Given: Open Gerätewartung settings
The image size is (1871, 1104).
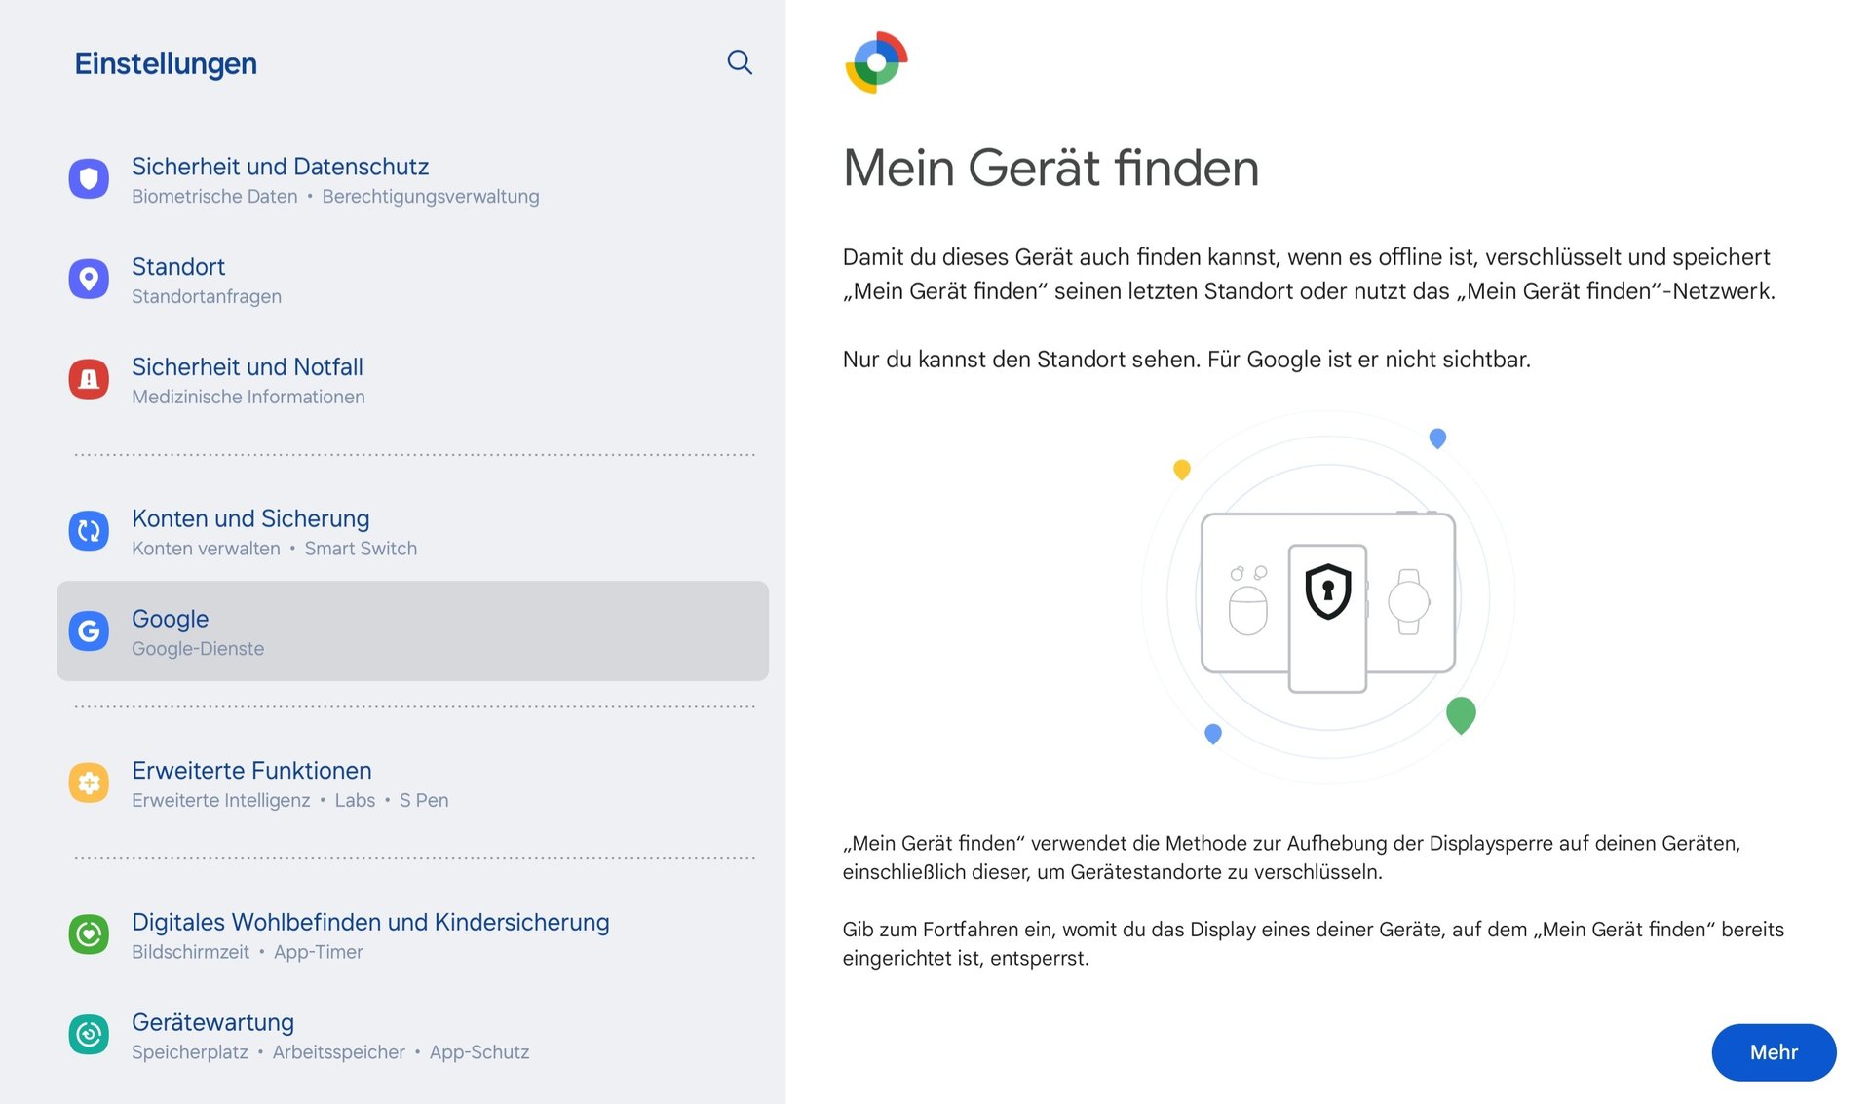Looking at the screenshot, I should (412, 1036).
